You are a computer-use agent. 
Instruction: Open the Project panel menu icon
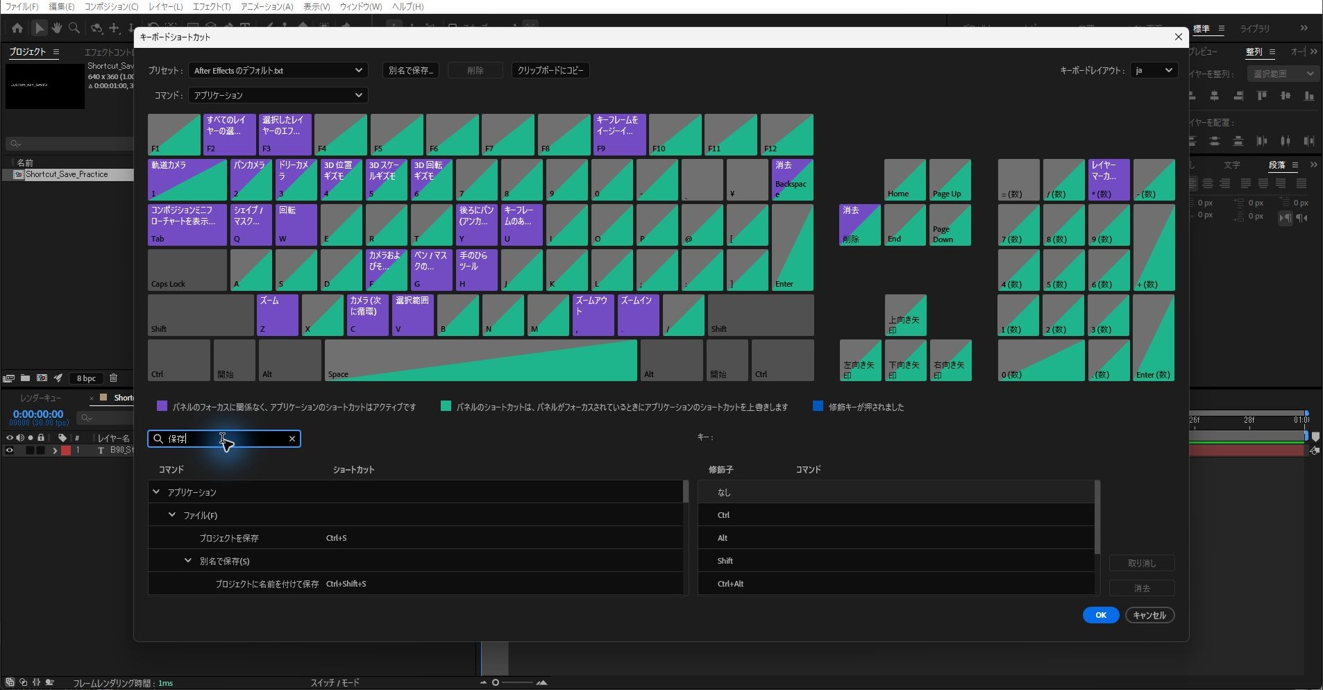(56, 52)
